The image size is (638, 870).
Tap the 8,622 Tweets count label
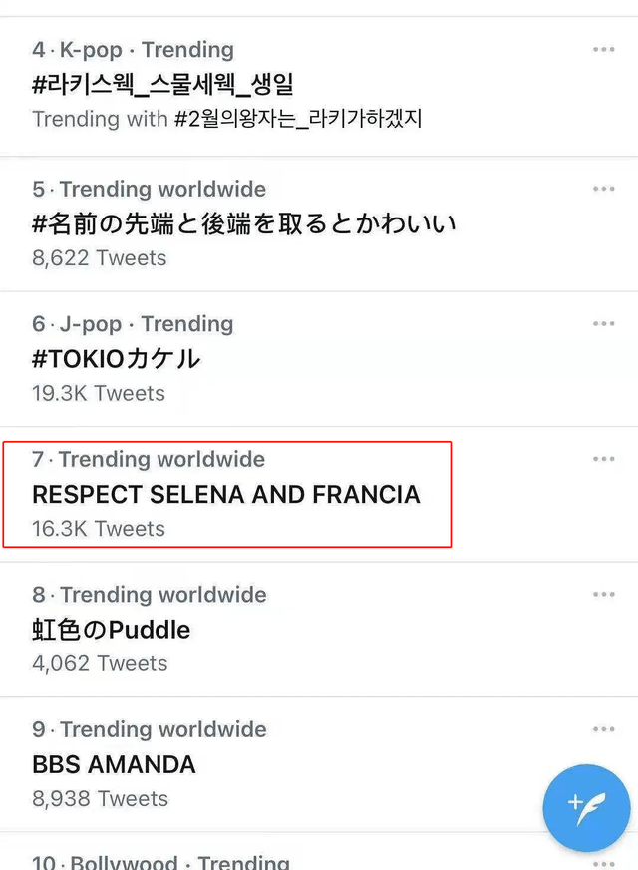tap(99, 257)
